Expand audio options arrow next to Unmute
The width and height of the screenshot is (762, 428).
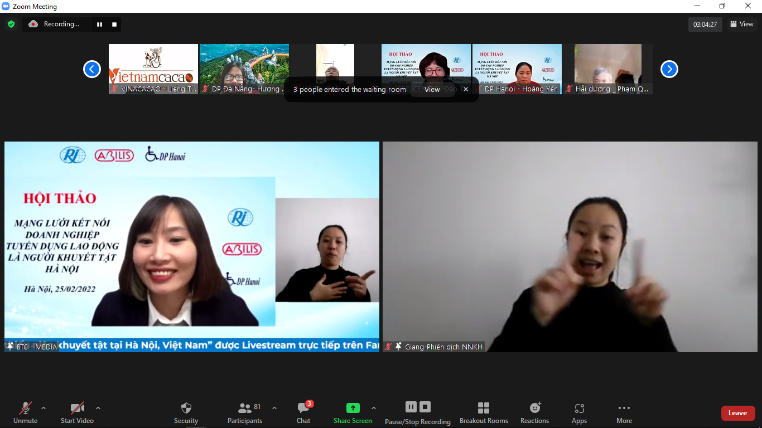pyautogui.click(x=44, y=408)
